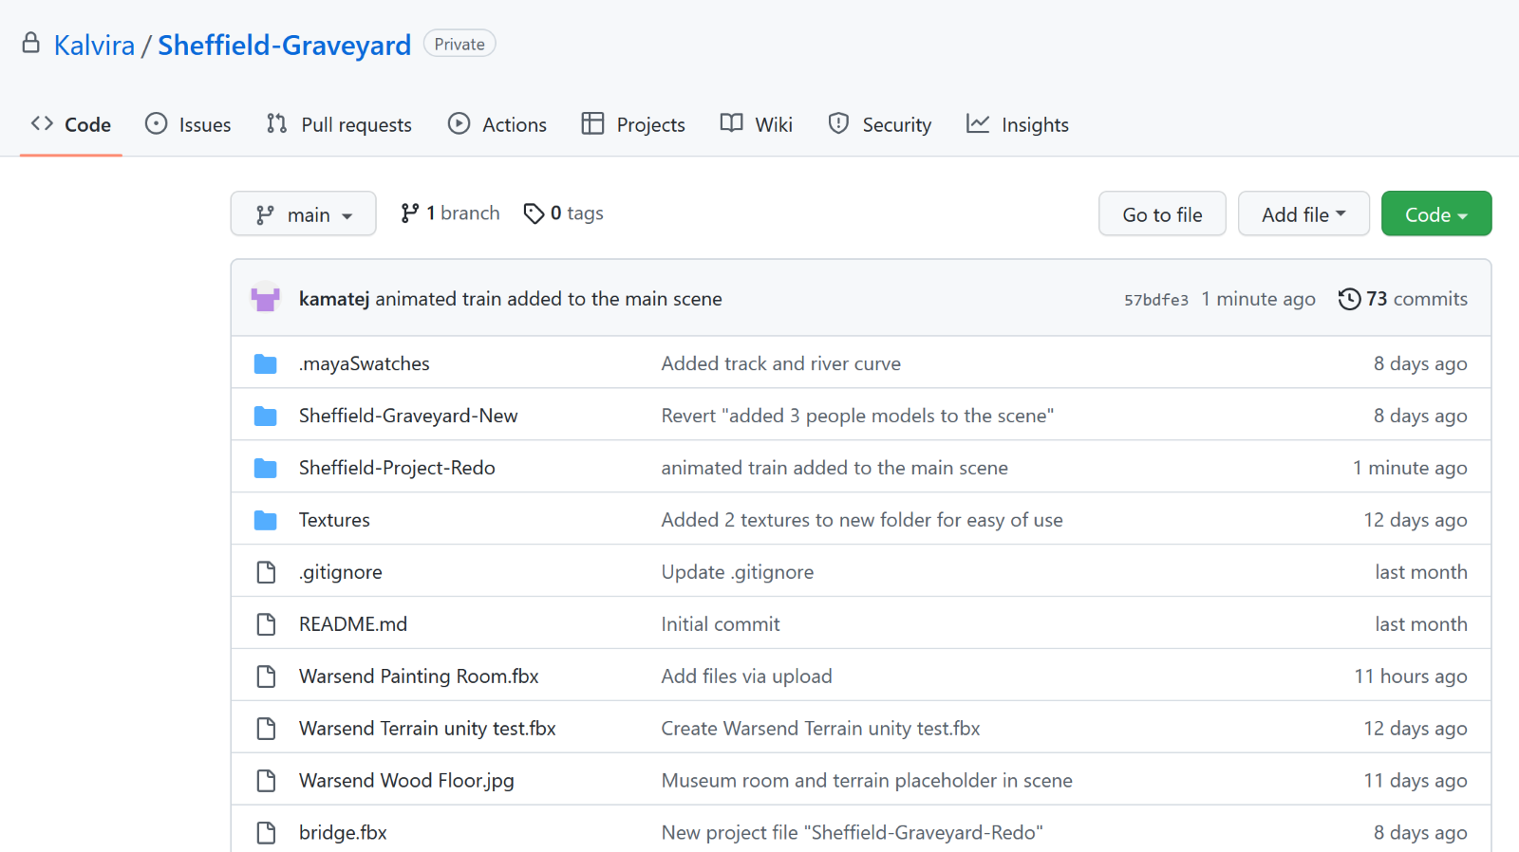The image size is (1519, 852).
Task: Click the kamatej purple avatar icon
Action: point(265,299)
